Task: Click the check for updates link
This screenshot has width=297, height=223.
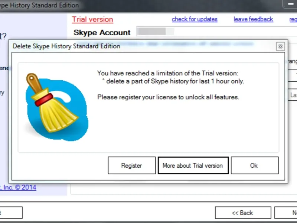Action: (195, 19)
